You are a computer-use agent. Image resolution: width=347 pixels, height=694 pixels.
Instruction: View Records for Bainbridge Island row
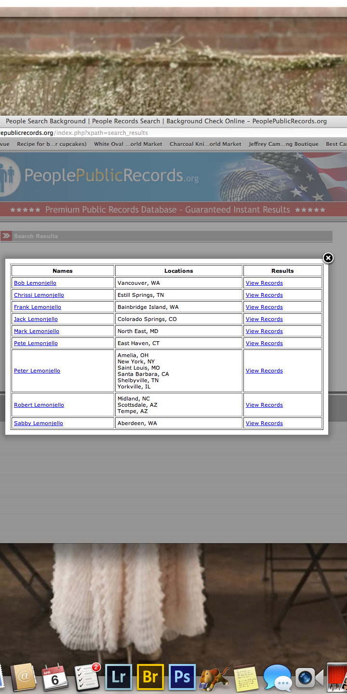264,307
